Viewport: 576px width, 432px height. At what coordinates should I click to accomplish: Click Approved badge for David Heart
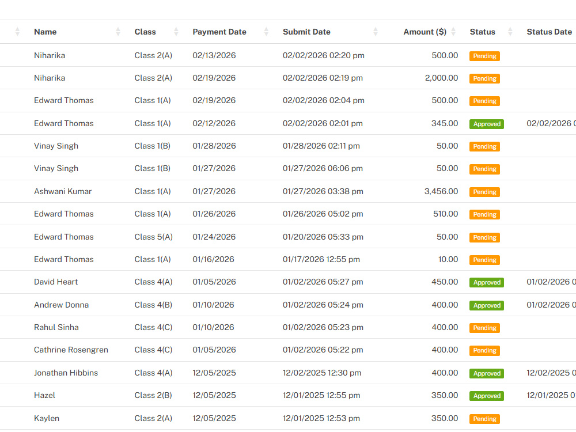click(x=487, y=282)
